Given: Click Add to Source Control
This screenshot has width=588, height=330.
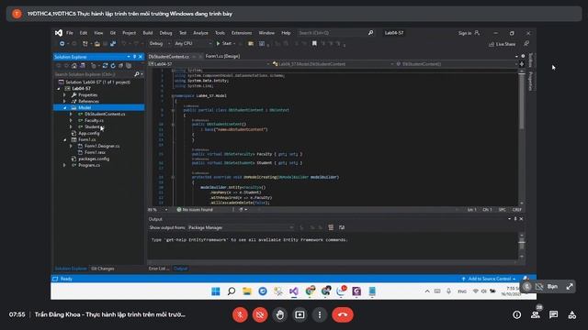Looking at the screenshot, I should [489, 279].
